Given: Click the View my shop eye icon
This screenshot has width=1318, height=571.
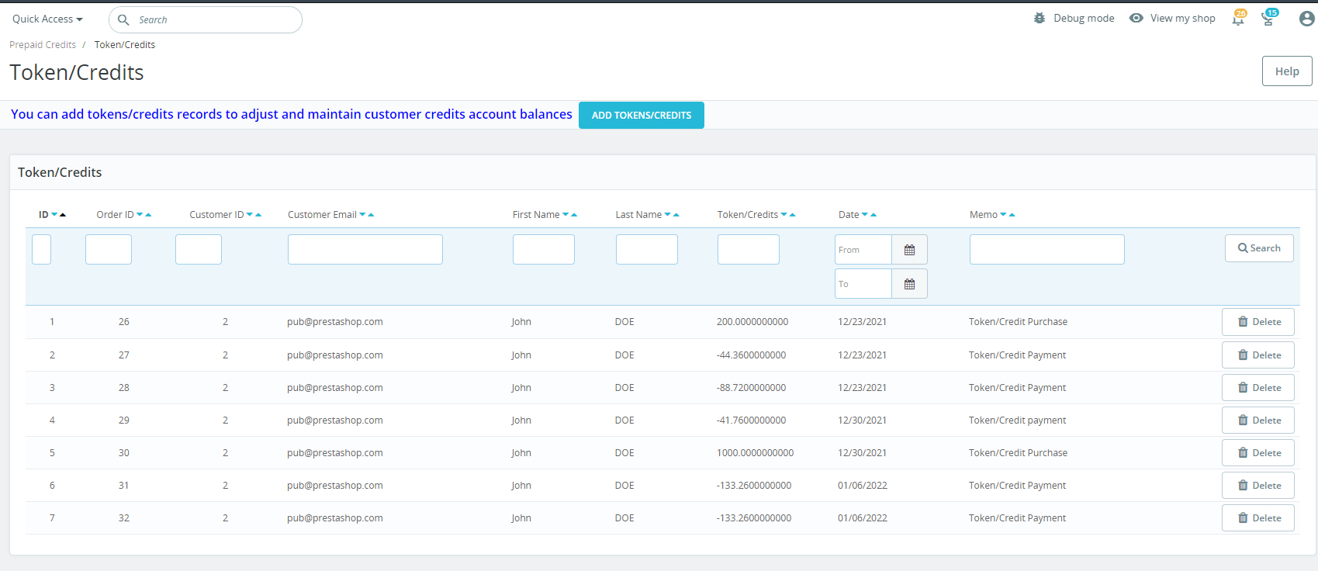Looking at the screenshot, I should 1136,18.
